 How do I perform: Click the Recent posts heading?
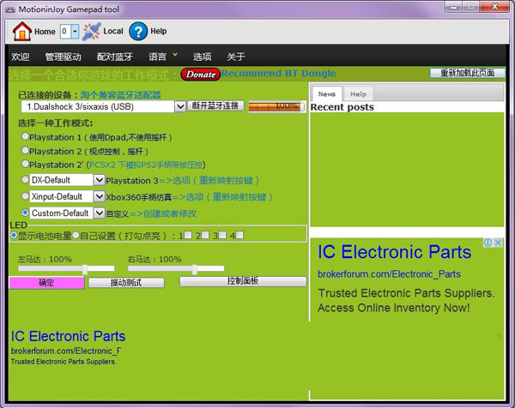(342, 107)
